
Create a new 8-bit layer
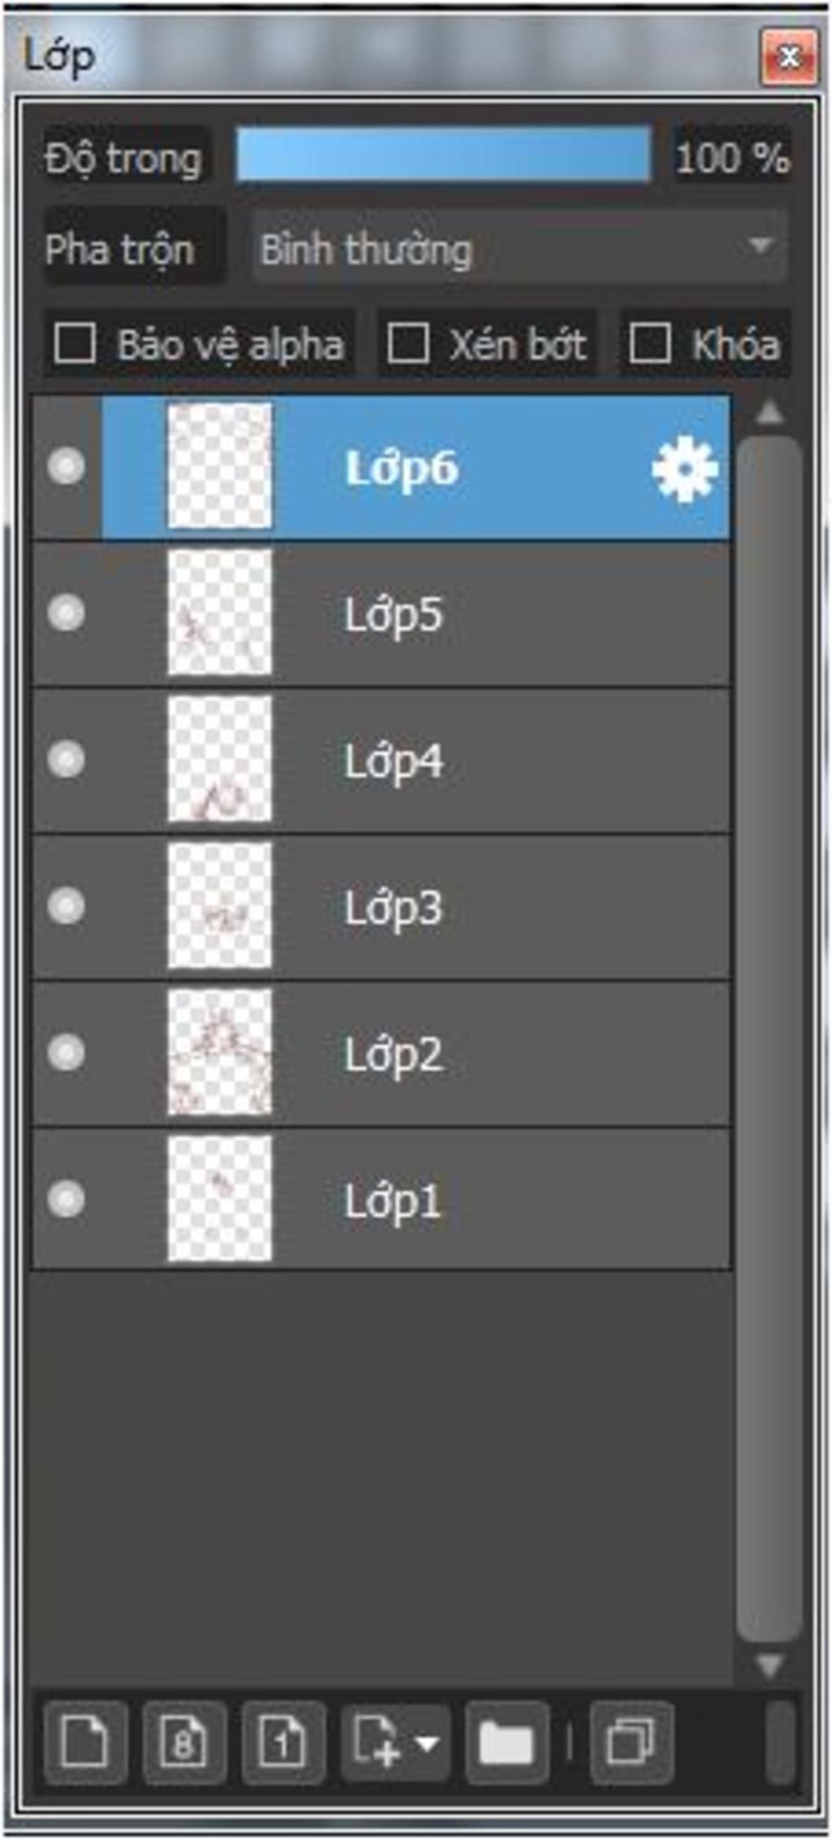[184, 1742]
